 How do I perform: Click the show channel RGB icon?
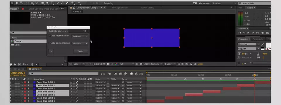point(116,64)
